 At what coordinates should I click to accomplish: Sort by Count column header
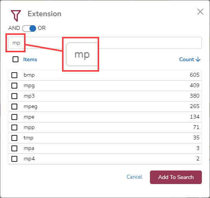pyautogui.click(x=187, y=59)
